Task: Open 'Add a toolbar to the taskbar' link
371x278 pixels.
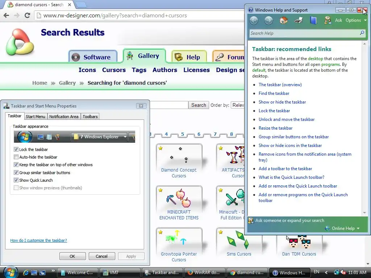Action: 285,169
